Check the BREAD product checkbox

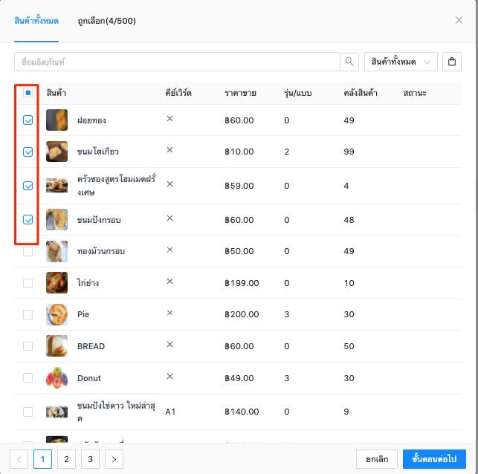tap(28, 346)
